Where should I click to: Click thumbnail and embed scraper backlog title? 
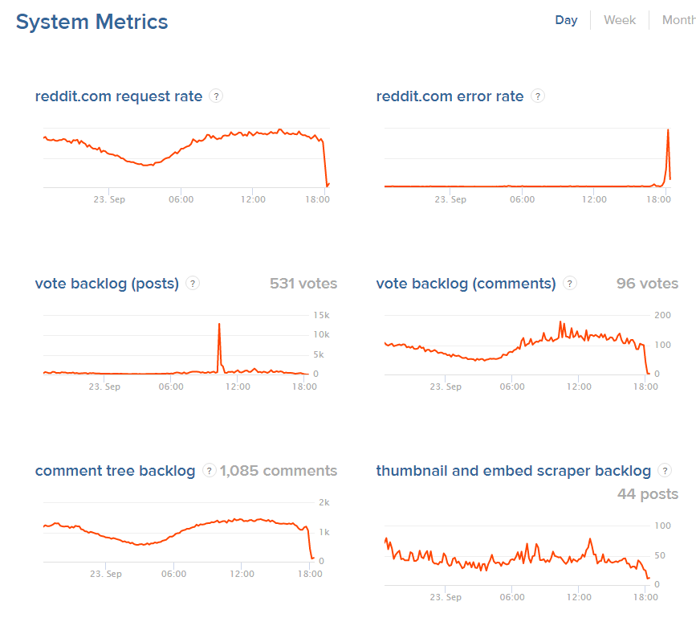click(513, 471)
